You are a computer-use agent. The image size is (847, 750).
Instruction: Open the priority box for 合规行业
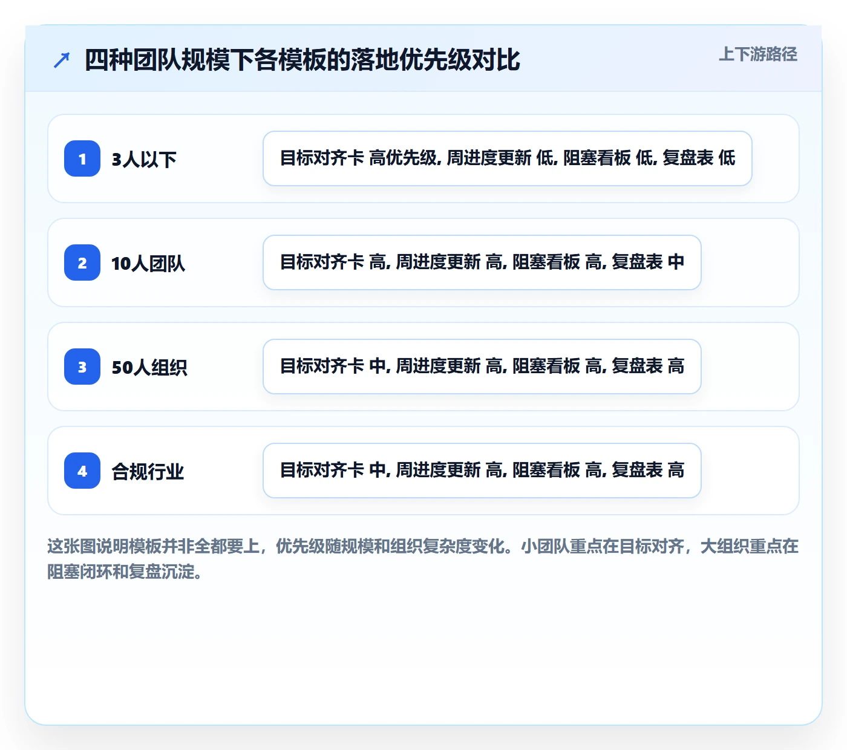[482, 471]
